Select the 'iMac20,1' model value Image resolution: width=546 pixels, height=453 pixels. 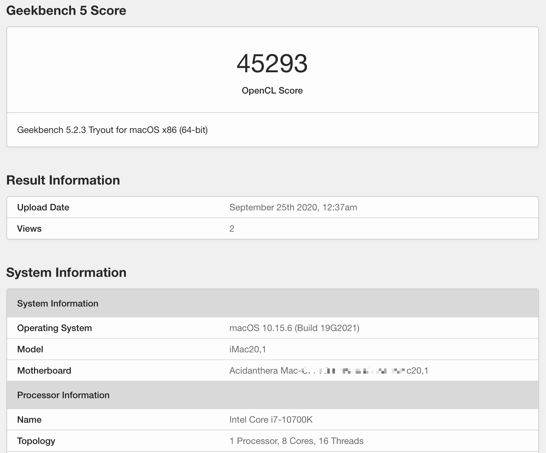coord(248,349)
